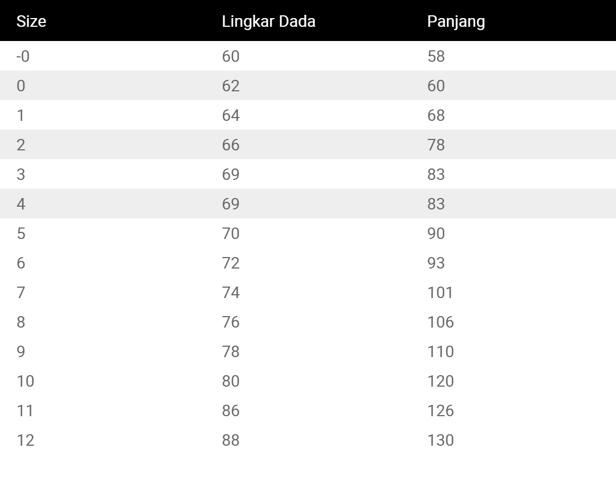The height and width of the screenshot is (484, 616).
Task: Select the size 10 row label
Action: (x=25, y=381)
